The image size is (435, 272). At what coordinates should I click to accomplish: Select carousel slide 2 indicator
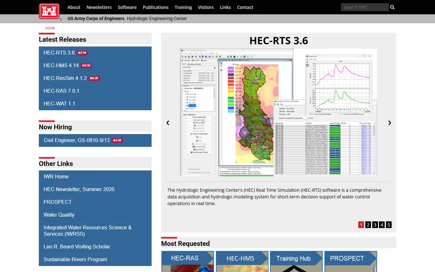(368, 225)
